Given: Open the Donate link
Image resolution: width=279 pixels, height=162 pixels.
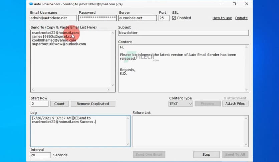Looking at the screenshot, I should [x=241, y=18].
